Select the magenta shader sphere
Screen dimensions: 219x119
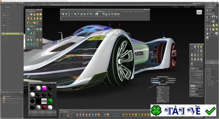[44, 88]
